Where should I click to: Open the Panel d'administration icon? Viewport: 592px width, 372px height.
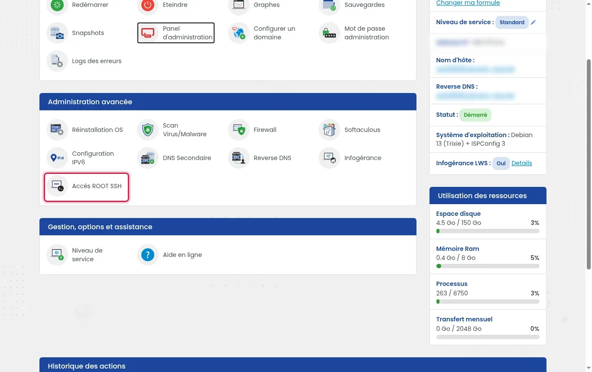[148, 33]
